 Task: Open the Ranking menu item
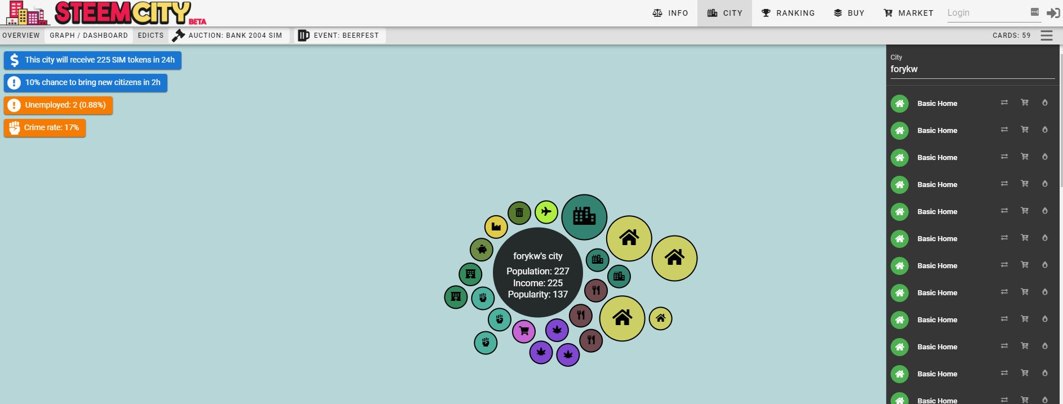point(788,13)
